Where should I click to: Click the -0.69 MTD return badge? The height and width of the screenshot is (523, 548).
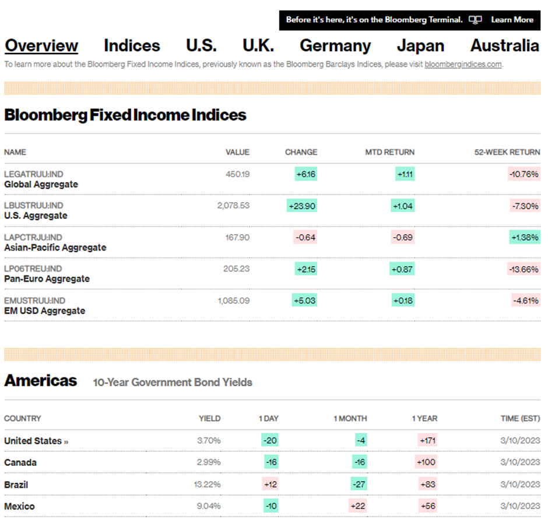coord(403,238)
